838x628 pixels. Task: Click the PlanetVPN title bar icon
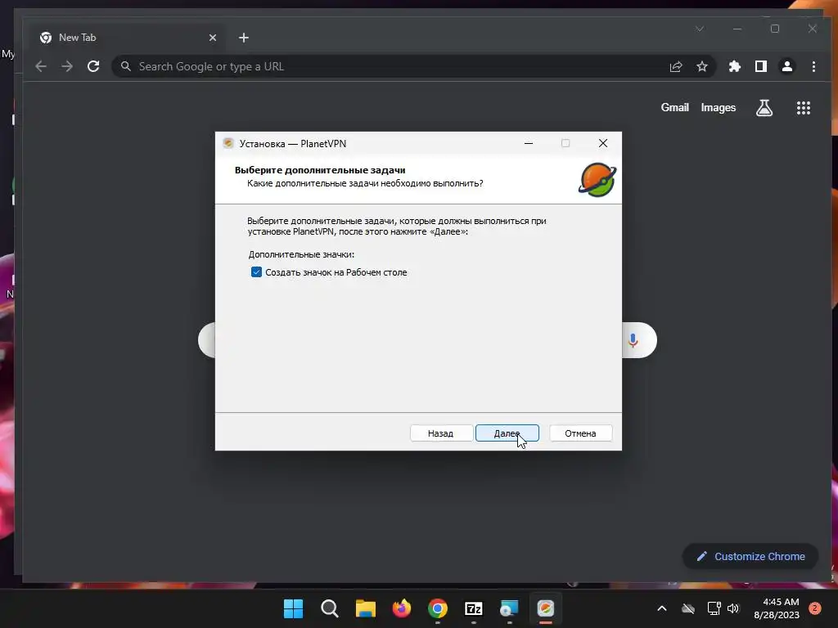coord(228,143)
